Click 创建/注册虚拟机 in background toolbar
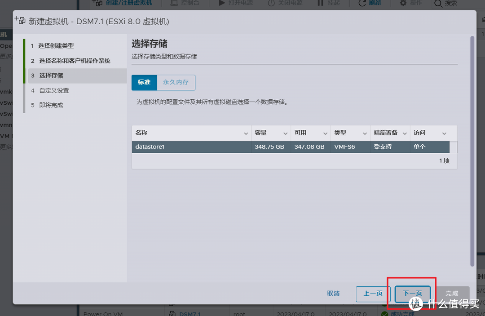The image size is (485, 316). tap(123, 3)
